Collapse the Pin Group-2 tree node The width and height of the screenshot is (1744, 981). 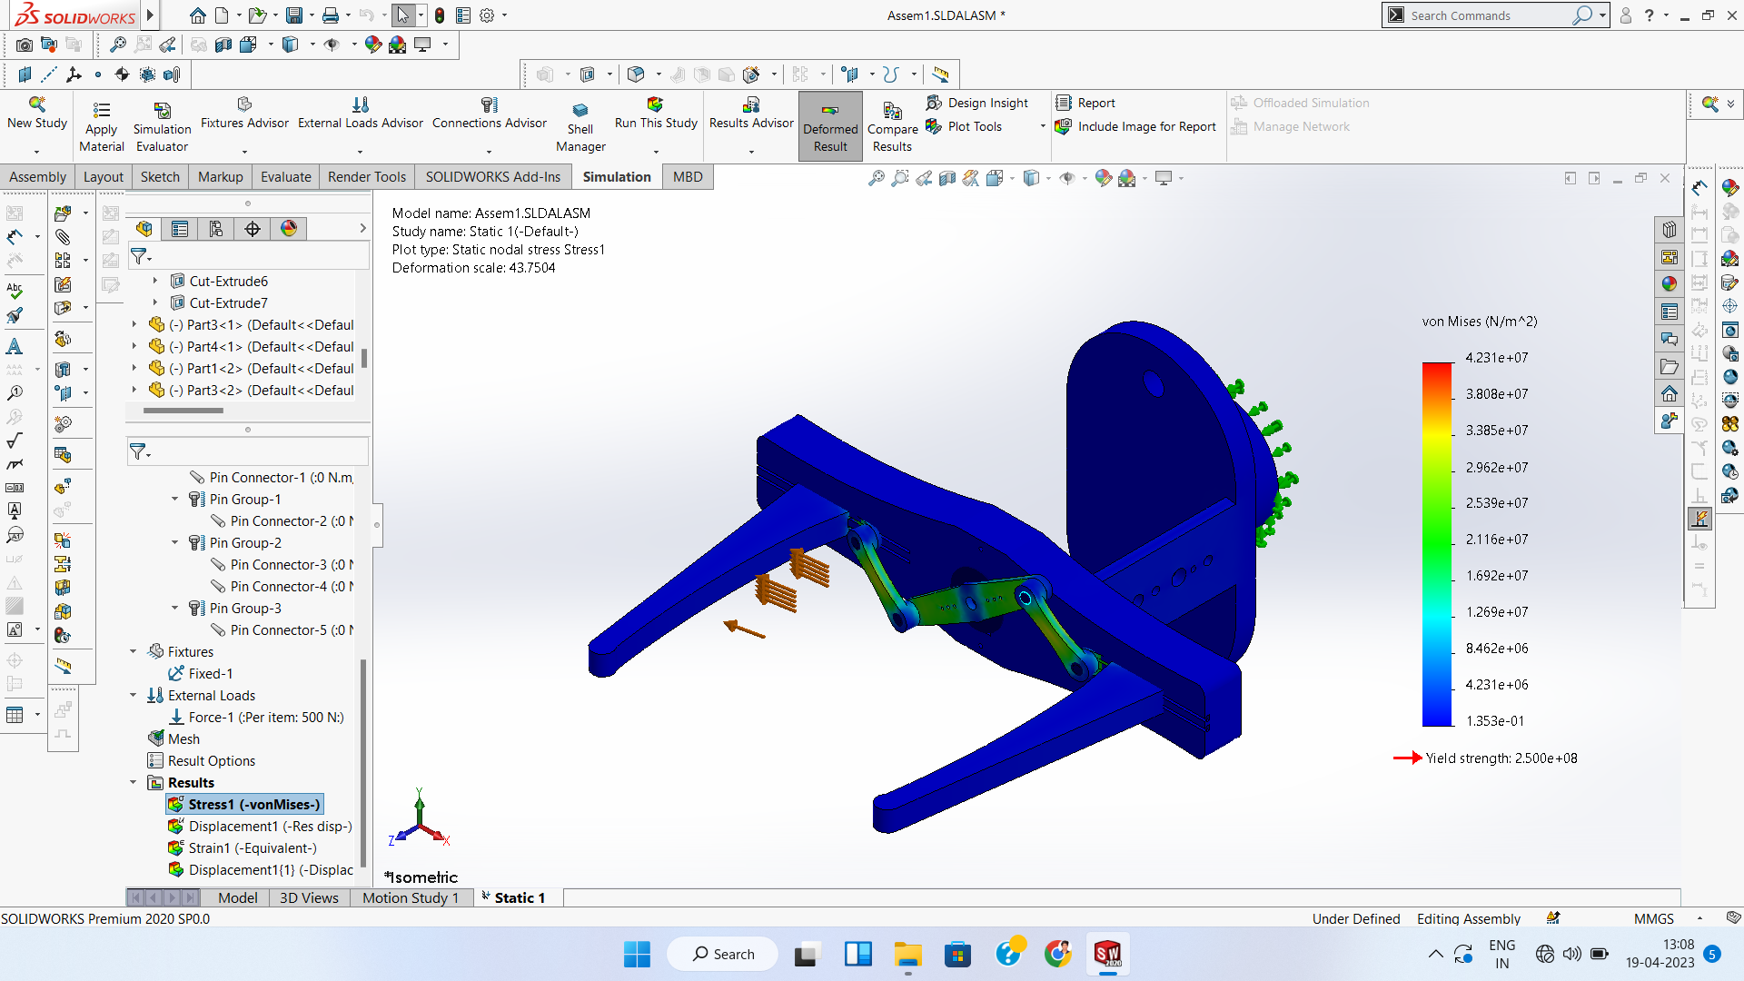point(175,543)
